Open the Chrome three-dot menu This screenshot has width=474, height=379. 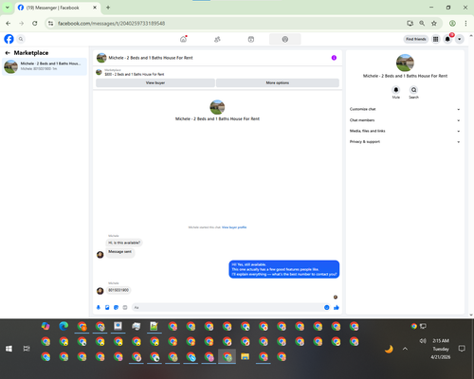(465, 23)
